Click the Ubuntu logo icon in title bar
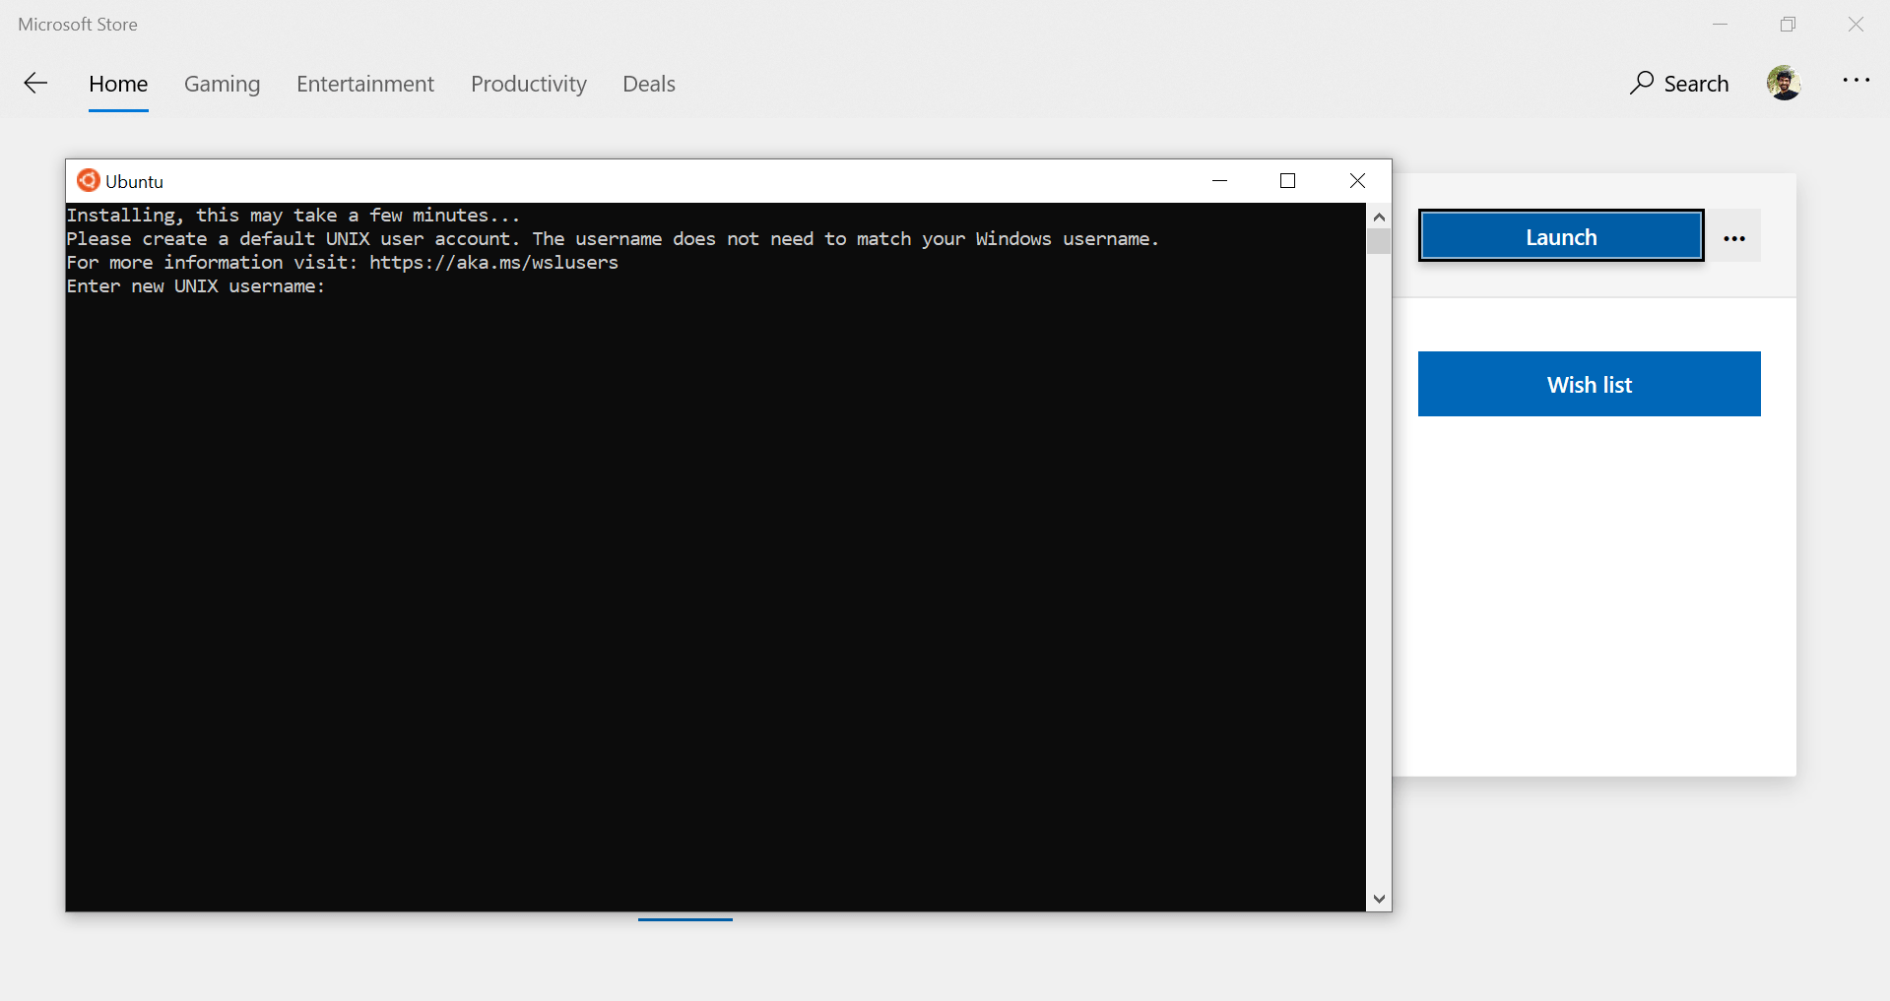 click(88, 180)
